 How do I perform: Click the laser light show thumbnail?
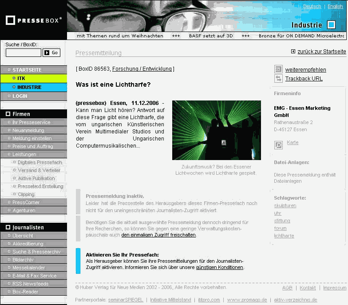click(x=216, y=130)
